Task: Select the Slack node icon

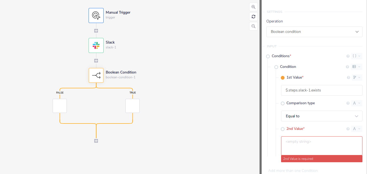Action: [x=96, y=45]
